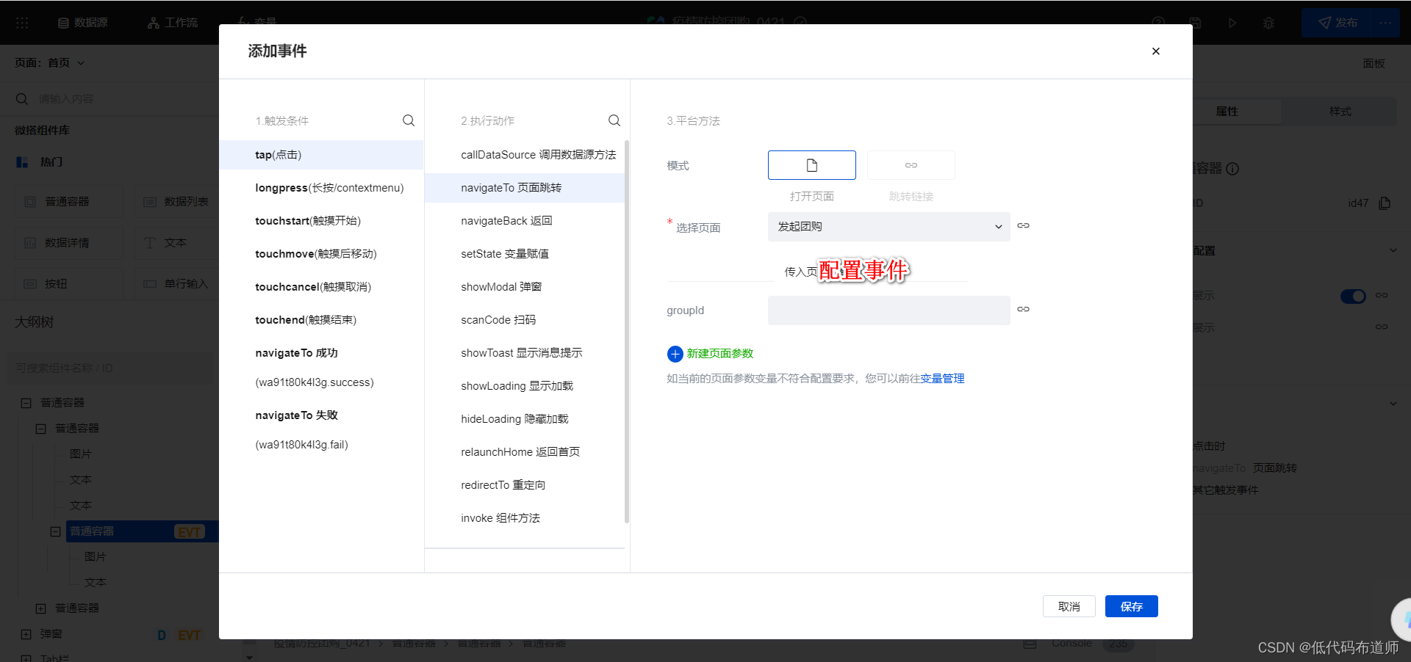Click component search field 请输入内容
1411x662 pixels.
point(110,98)
